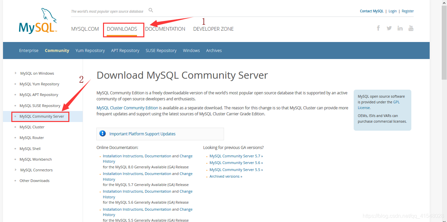Click the Register link
The image size is (447, 222).
click(408, 11)
